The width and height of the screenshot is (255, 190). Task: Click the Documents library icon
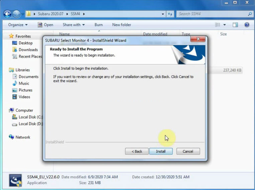(x=15, y=76)
